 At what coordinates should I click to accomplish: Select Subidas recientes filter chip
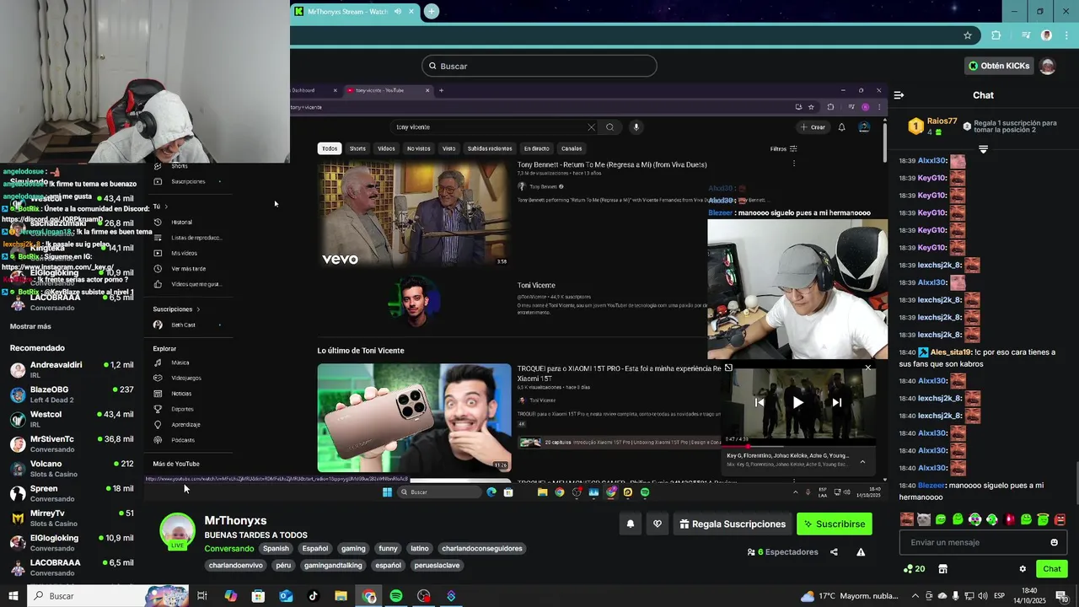(x=490, y=148)
